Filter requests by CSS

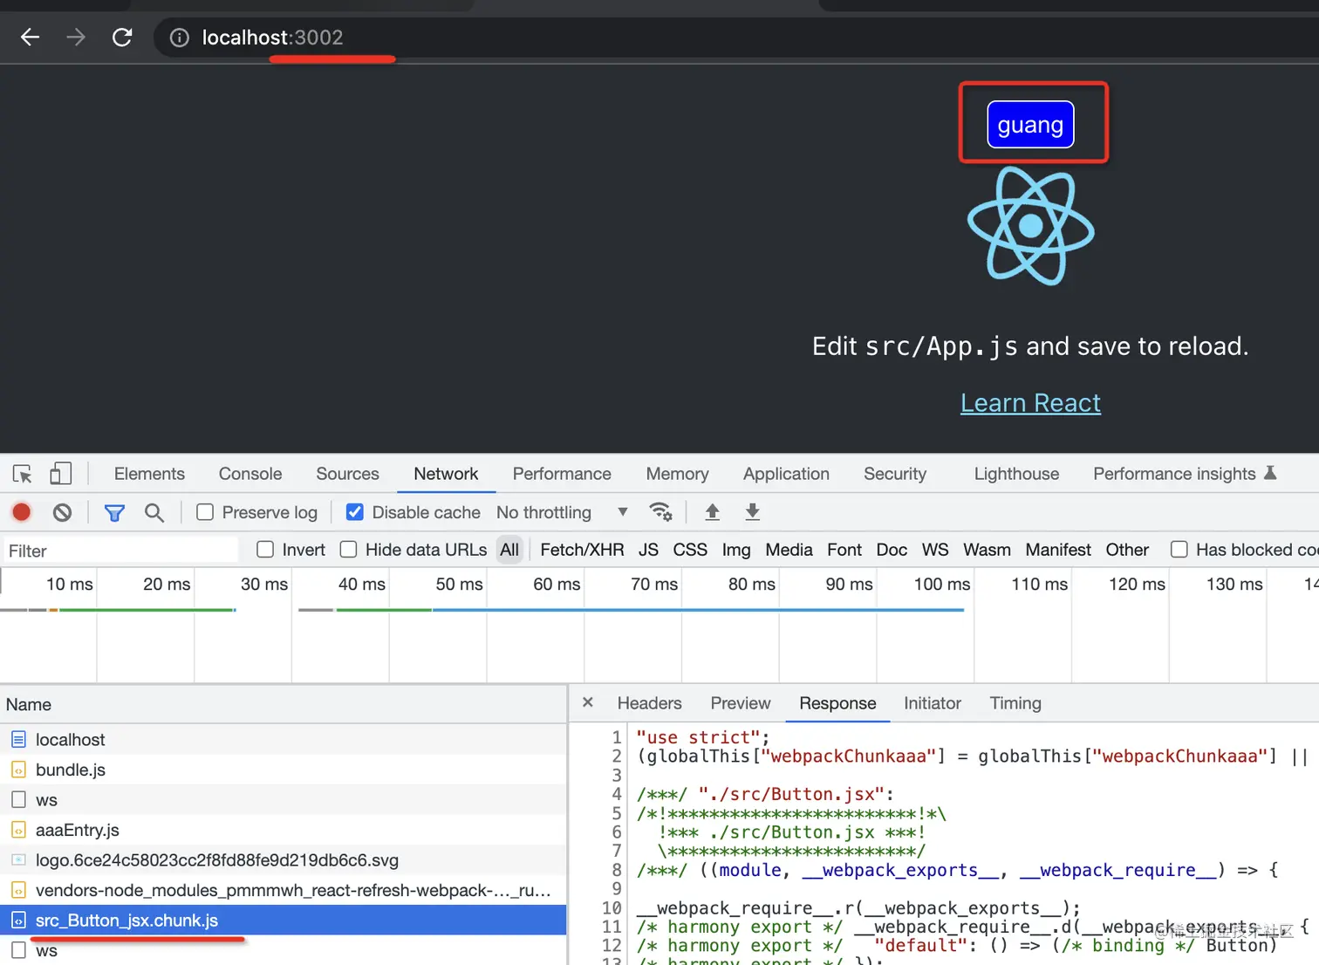(690, 550)
